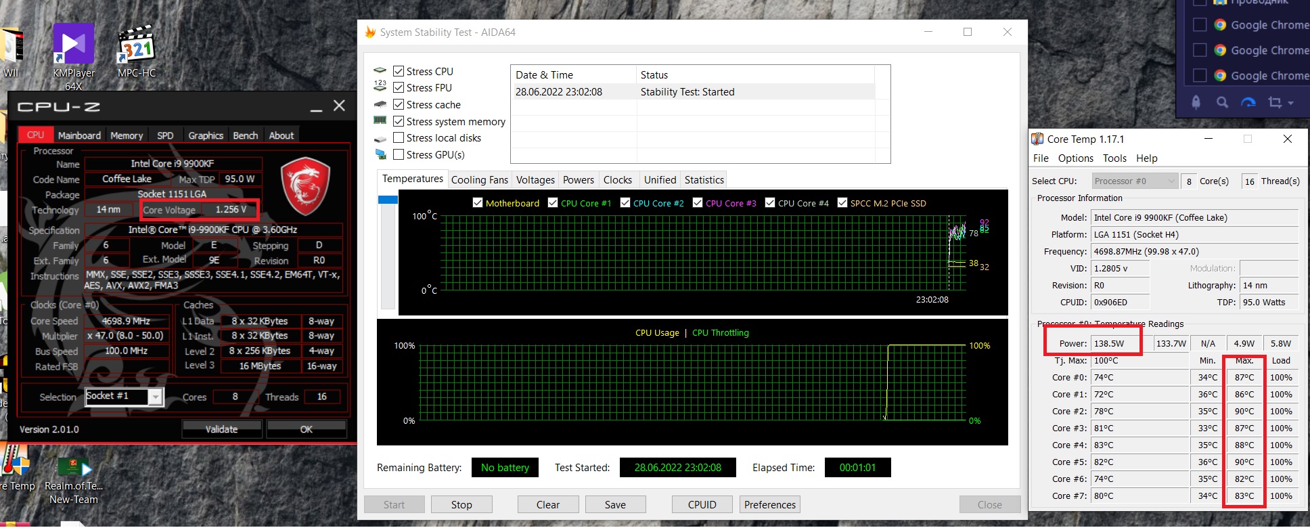This screenshot has height=528, width=1310.
Task: Click Validate in CPU-Z
Action: coord(222,429)
